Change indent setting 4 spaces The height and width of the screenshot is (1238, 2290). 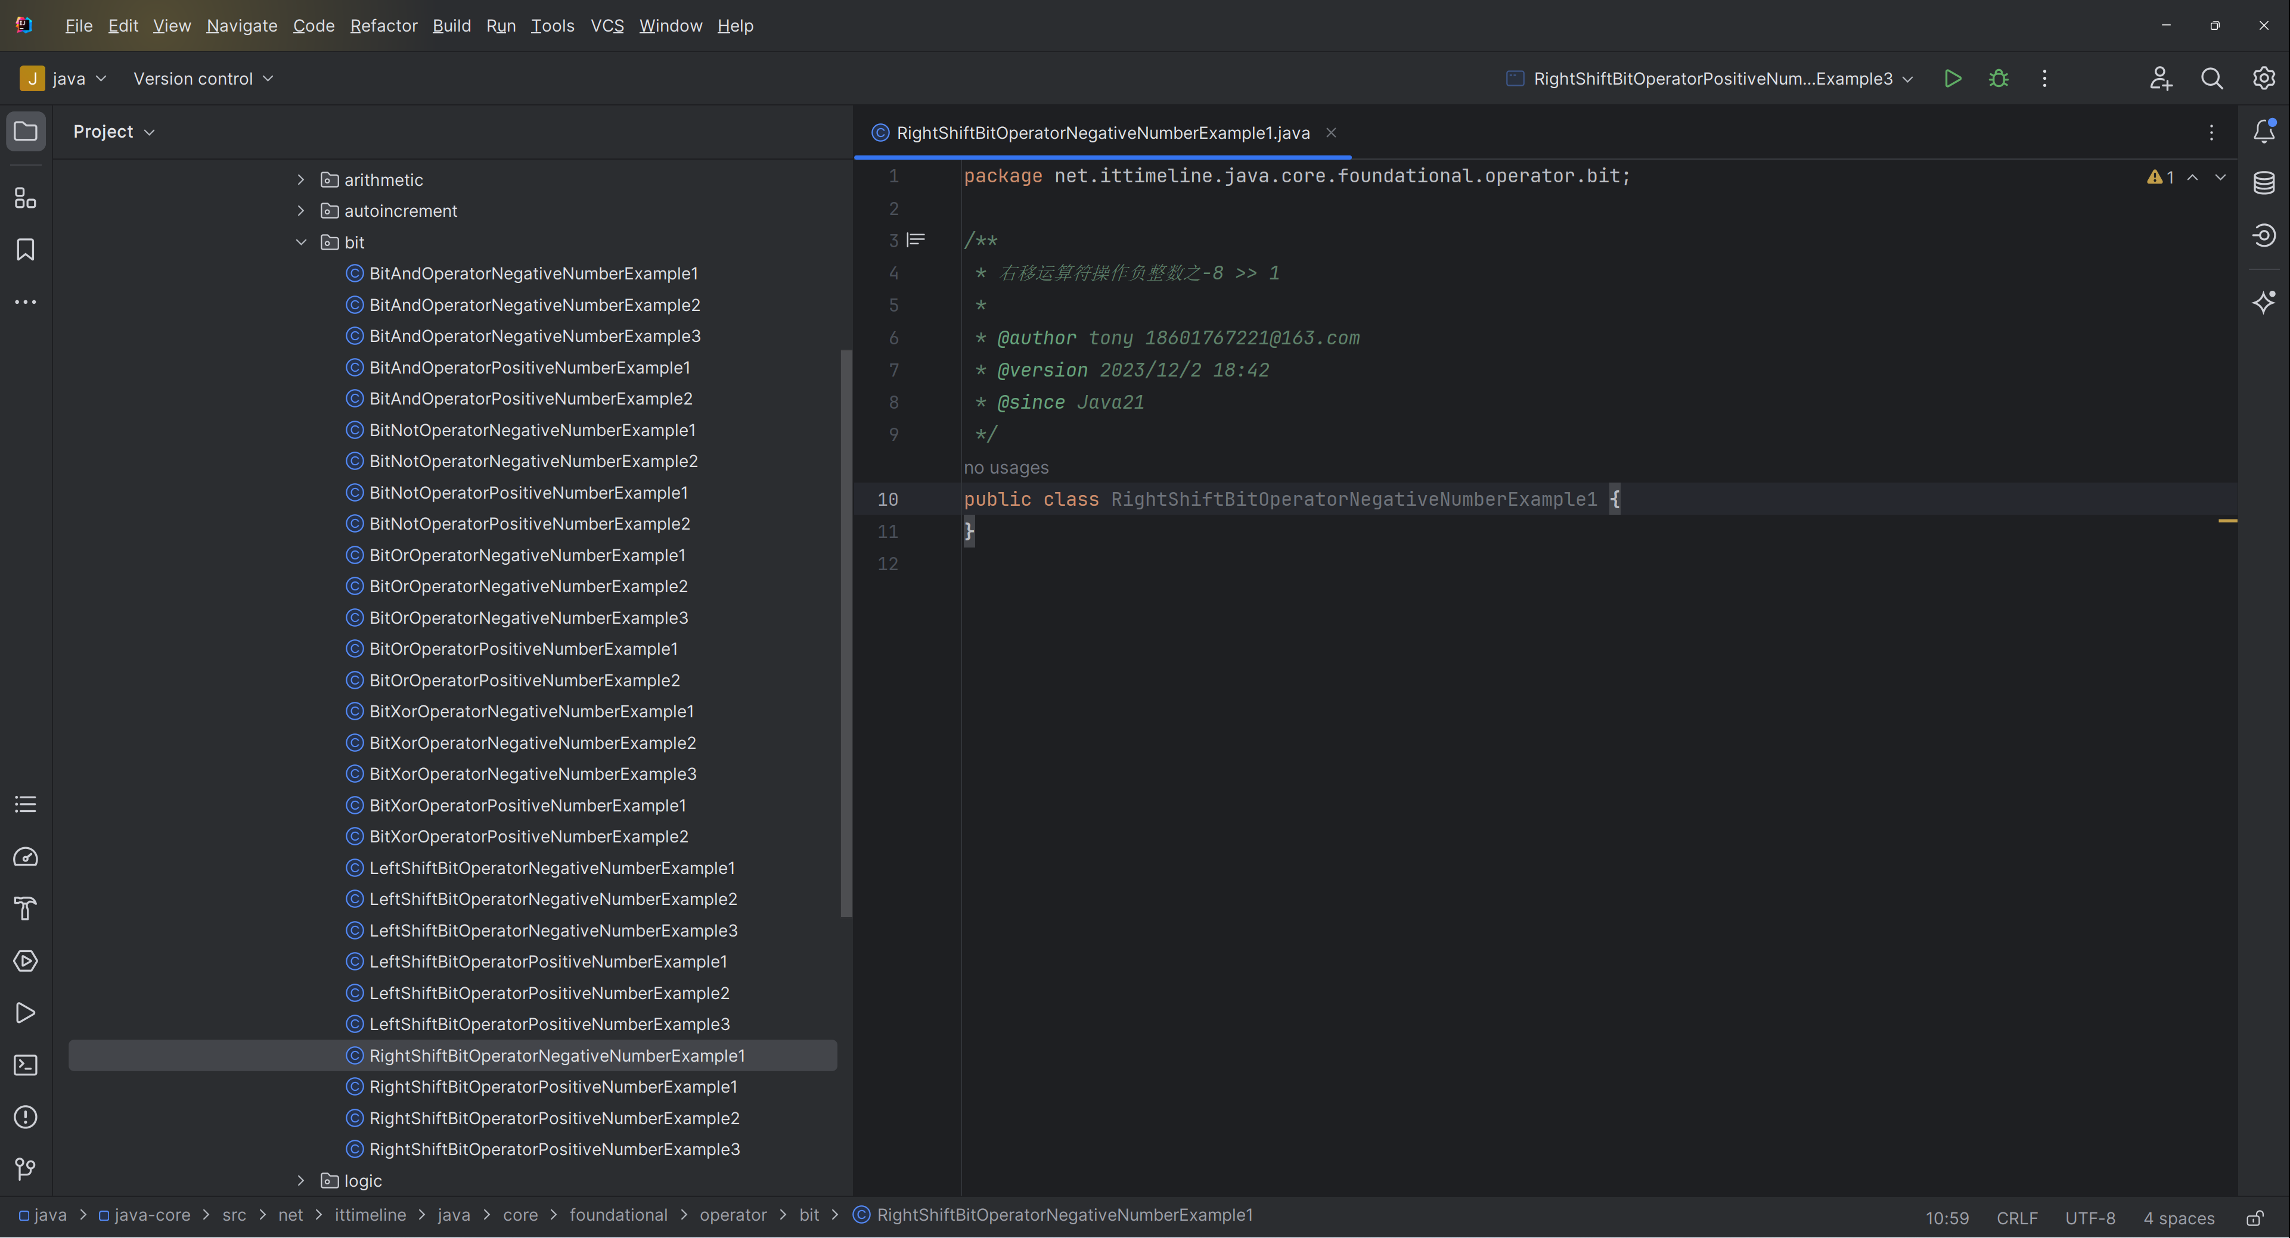2179,1218
